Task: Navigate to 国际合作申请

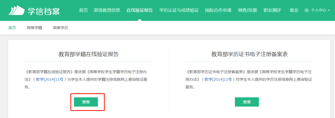Action: pyautogui.click(x=218, y=10)
